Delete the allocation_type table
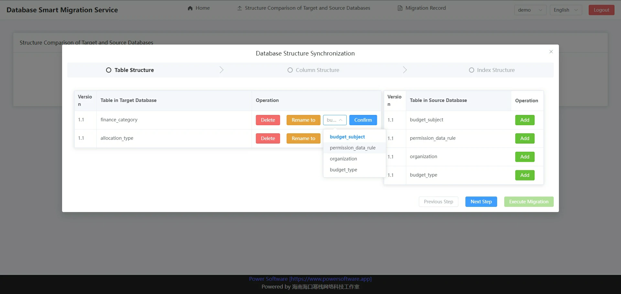This screenshot has width=621, height=294. (268, 138)
